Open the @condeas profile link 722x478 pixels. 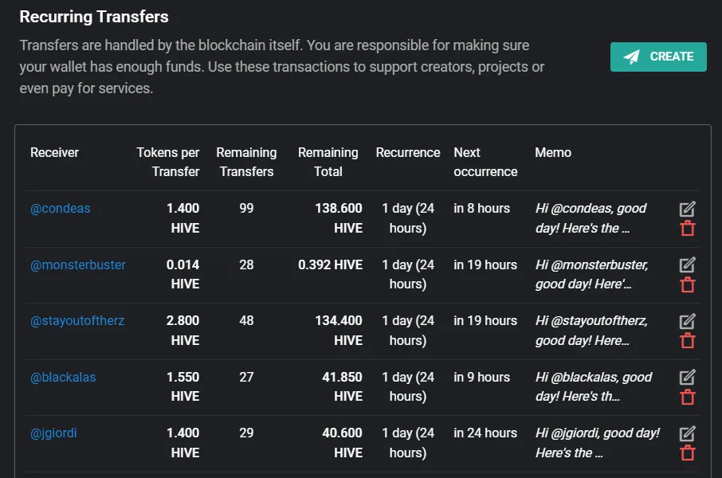(x=61, y=209)
